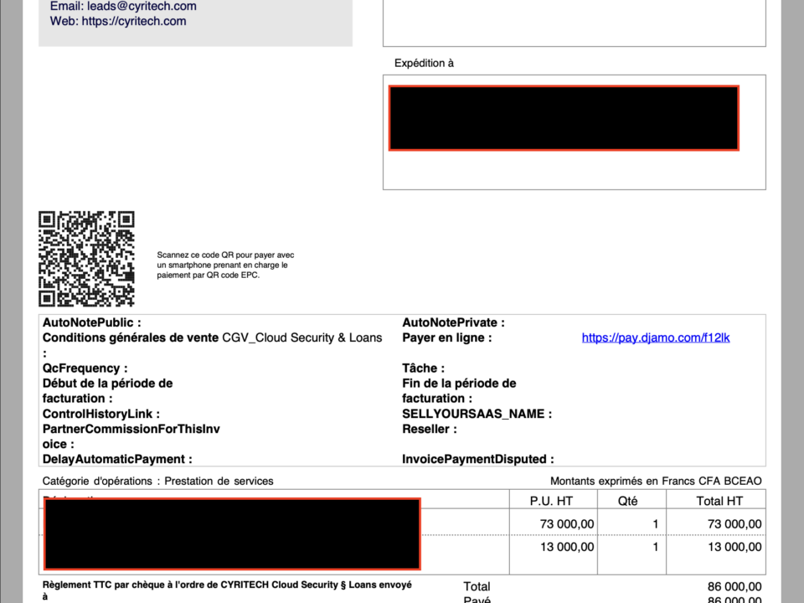Click the leads@cyritech.com email address
804x603 pixels.
pos(142,6)
